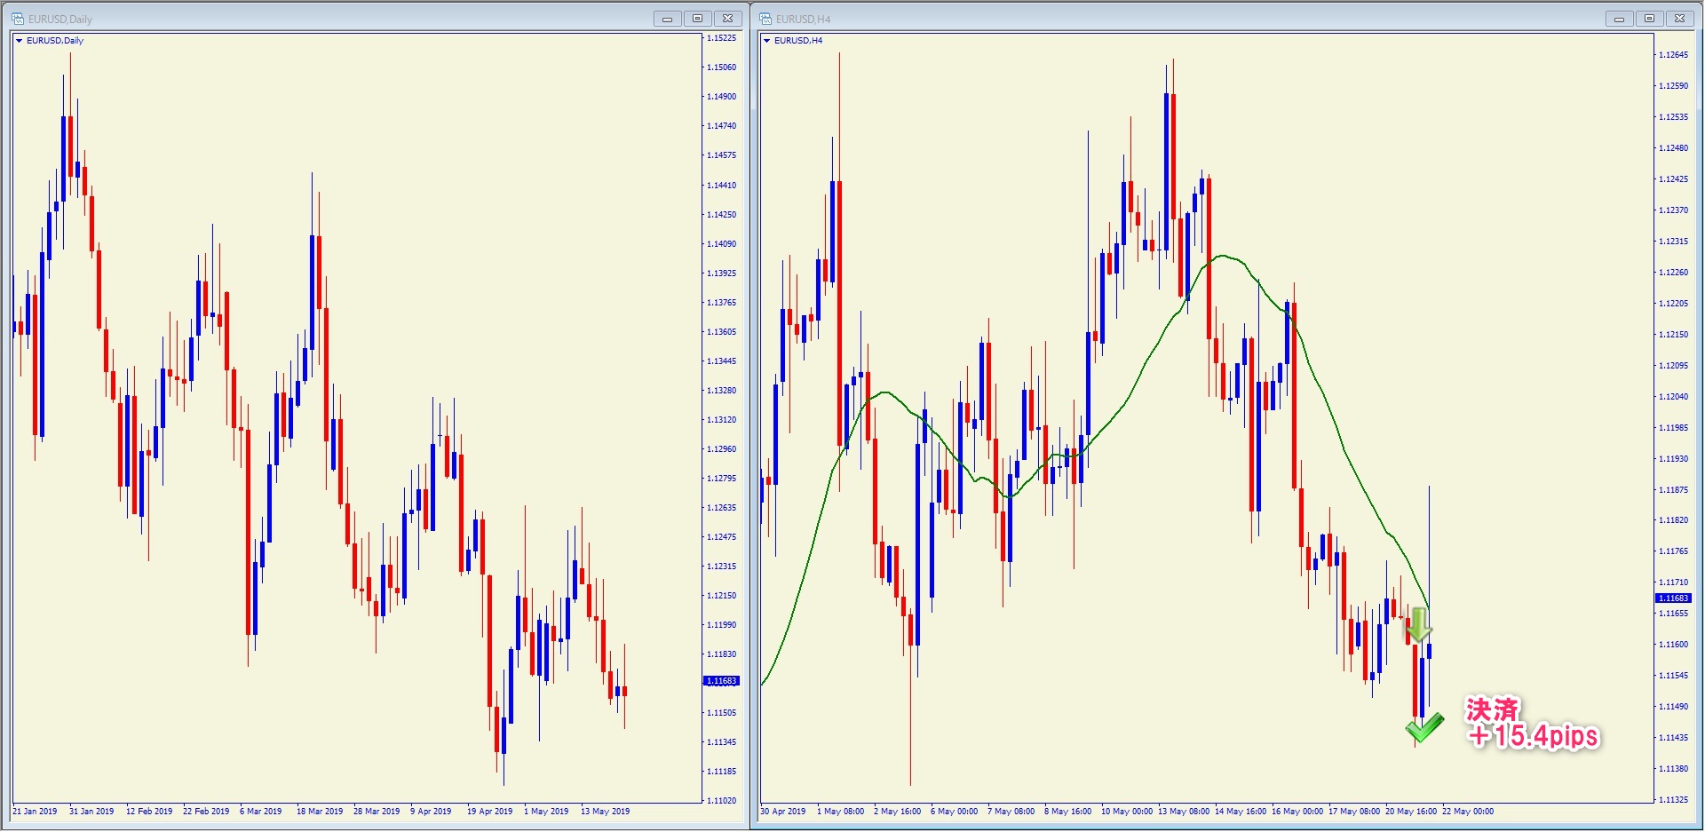The height and width of the screenshot is (832, 1705).
Task: Click the 17 May 08:00 label on the H4 axis
Action: (1354, 812)
